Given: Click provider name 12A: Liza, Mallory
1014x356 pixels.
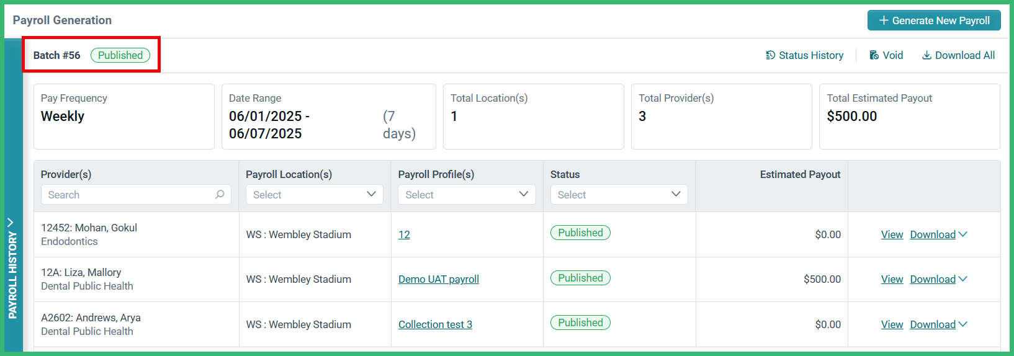Looking at the screenshot, I should 81,272.
